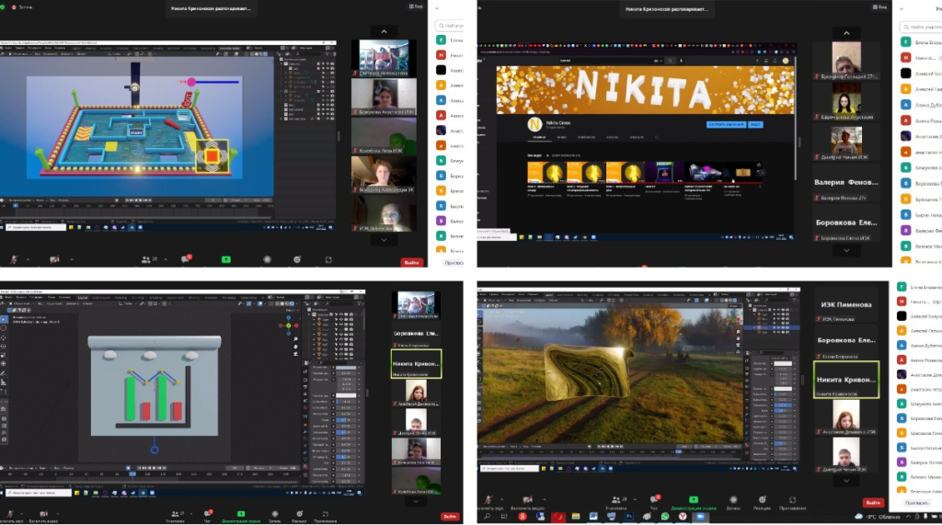This screenshot has height=525, width=942.
Task: Open video options arrow in top-left Zoom window
Action: (x=72, y=259)
